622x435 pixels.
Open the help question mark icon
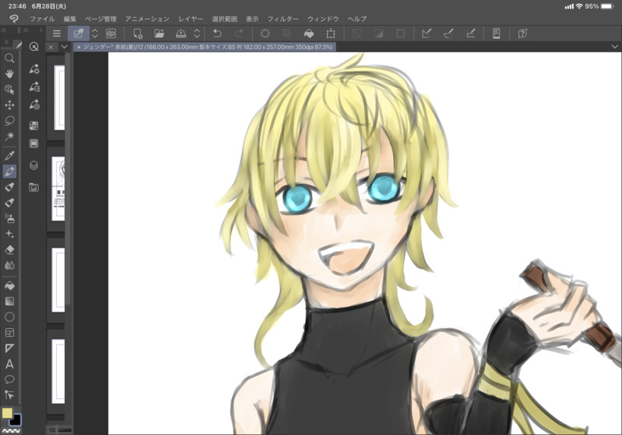click(x=522, y=34)
